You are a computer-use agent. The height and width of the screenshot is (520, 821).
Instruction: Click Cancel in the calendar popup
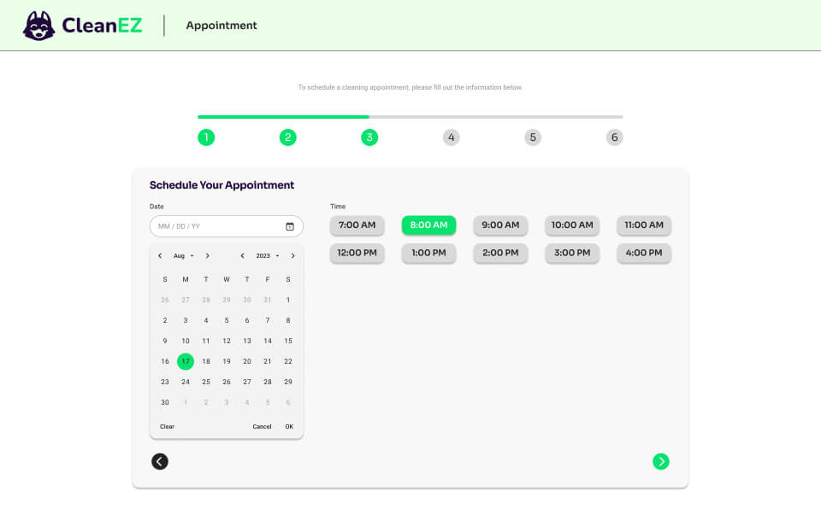pyautogui.click(x=262, y=426)
